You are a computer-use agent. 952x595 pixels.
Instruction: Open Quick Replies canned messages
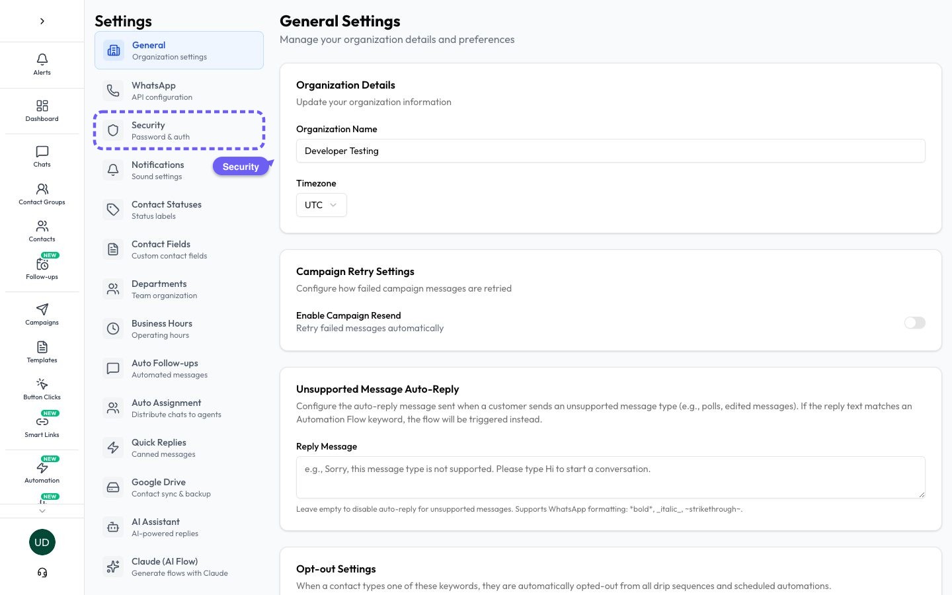pos(179,448)
